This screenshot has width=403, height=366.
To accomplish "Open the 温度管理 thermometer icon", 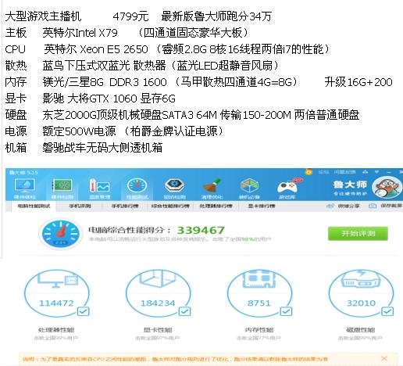I will 100,185.
